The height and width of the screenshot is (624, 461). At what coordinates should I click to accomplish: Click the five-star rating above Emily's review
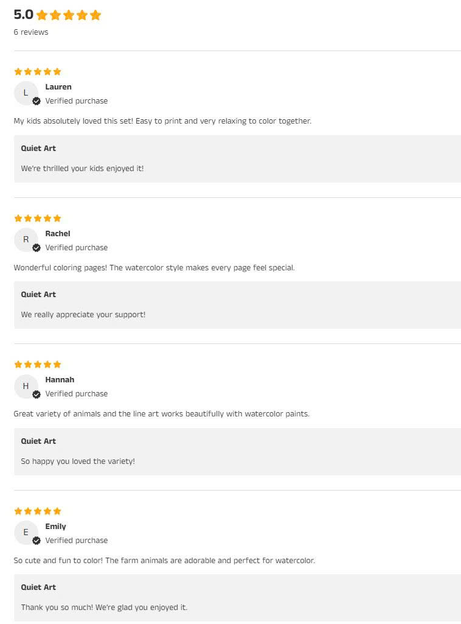tap(38, 511)
